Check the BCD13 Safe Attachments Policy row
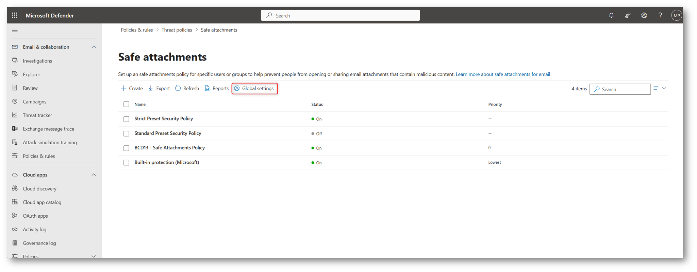The height and width of the screenshot is (272, 697). coord(126,148)
